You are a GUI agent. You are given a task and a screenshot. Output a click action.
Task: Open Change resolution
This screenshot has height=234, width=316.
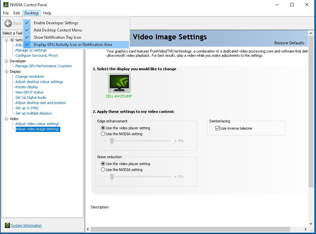click(29, 76)
